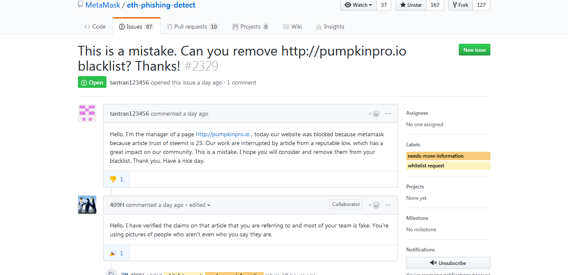The height and width of the screenshot is (275, 575).
Task: Toggle the thumbs down reaction
Action: [117, 179]
